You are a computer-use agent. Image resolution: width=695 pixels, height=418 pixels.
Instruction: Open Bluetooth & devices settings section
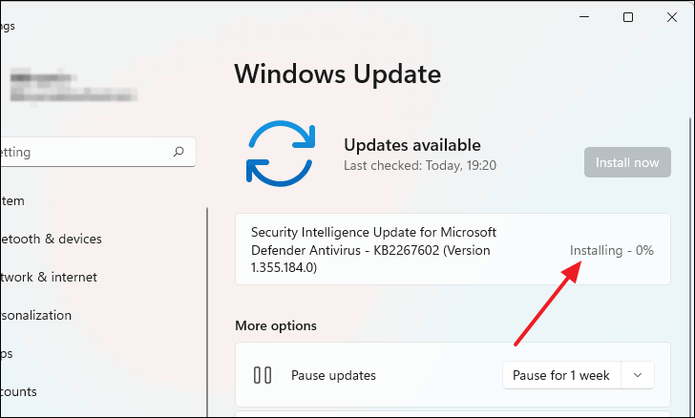(x=51, y=239)
